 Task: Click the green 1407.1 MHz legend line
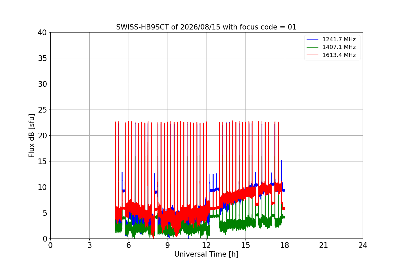coord(313,47)
